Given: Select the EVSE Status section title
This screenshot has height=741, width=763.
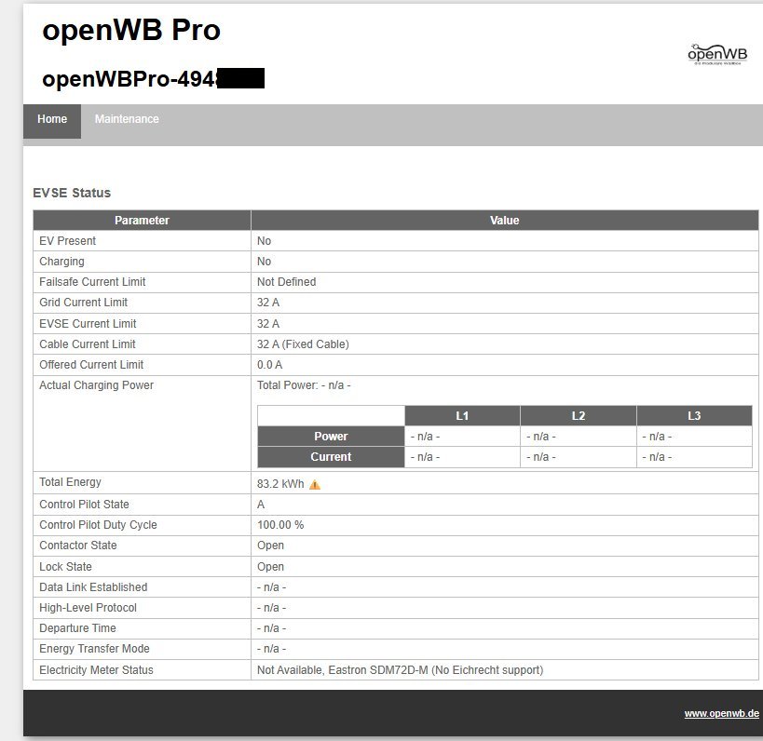Looking at the screenshot, I should click(74, 193).
